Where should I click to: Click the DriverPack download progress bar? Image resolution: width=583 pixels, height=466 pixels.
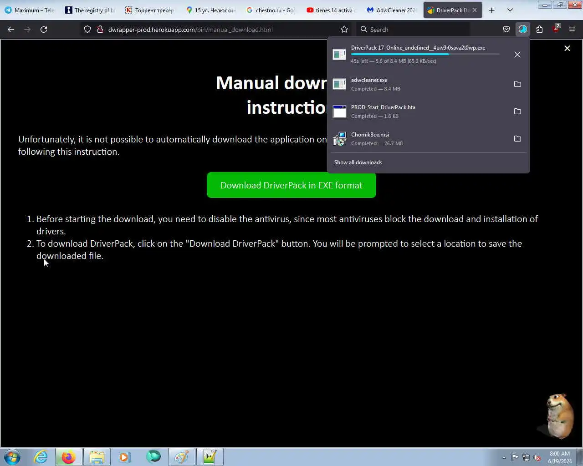[x=425, y=54]
